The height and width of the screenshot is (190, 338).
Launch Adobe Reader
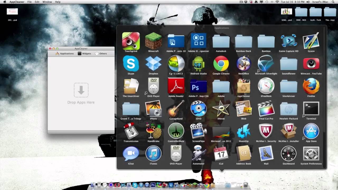coord(176,86)
